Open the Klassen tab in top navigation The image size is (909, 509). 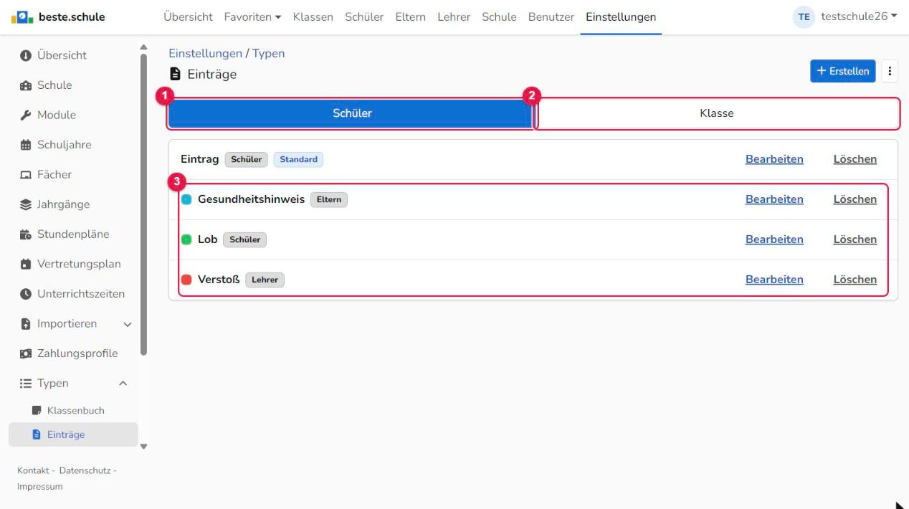pos(313,17)
